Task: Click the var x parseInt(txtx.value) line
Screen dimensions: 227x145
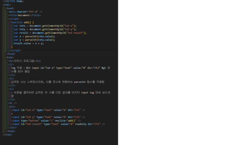Action: coord(34,36)
